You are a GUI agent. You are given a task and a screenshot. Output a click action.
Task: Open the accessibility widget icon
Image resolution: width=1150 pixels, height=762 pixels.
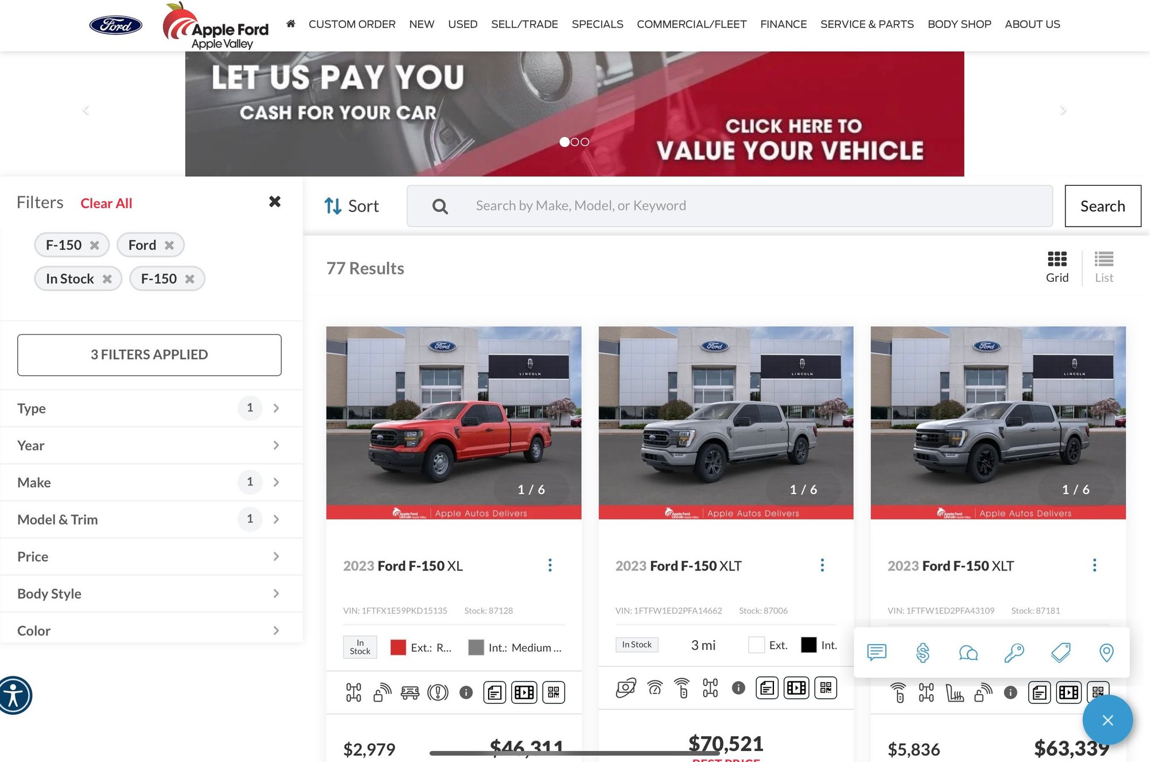click(14, 695)
